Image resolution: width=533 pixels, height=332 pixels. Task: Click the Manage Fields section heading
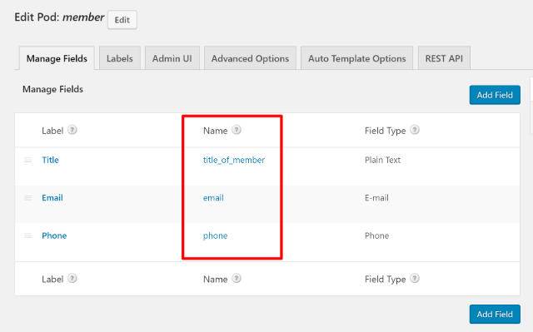(52, 89)
